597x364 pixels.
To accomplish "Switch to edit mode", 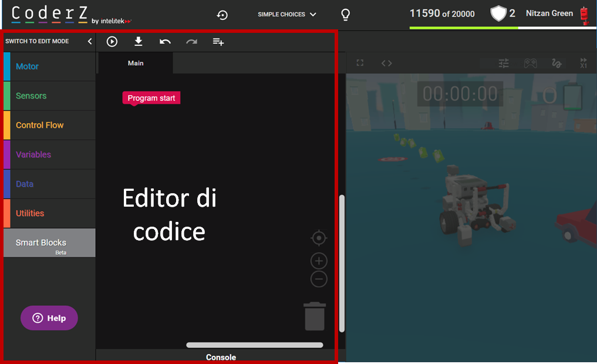I will (37, 41).
